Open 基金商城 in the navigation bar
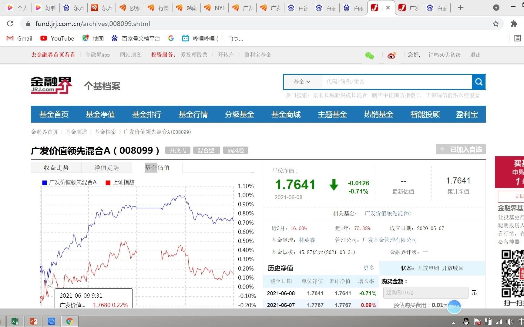 pos(286,114)
